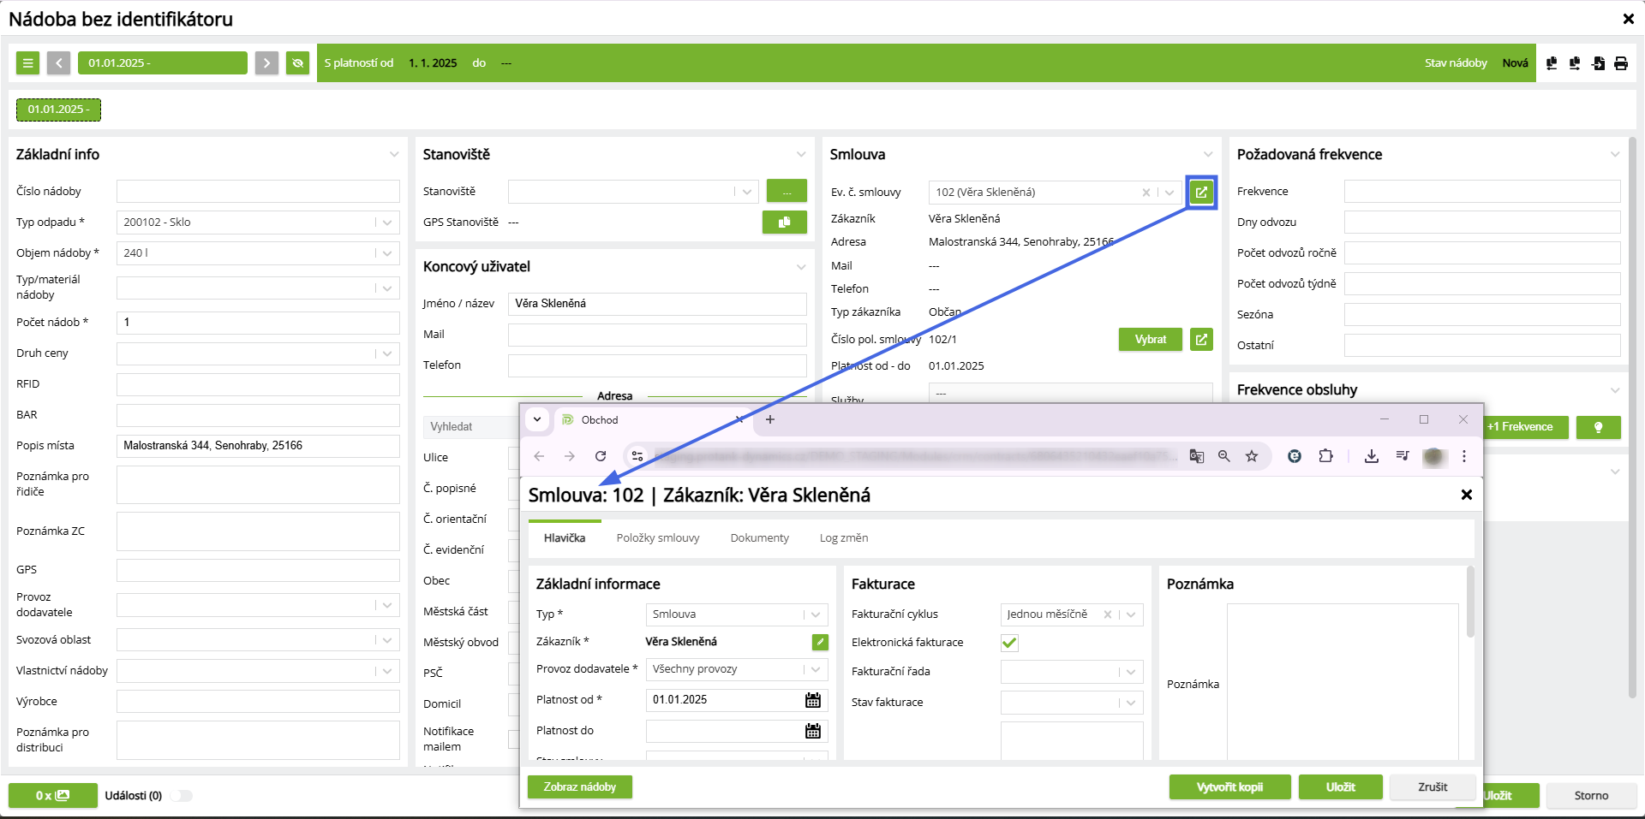Clear the Fakturační cyklus value
Viewport: 1645px width, 819px height.
(1108, 614)
